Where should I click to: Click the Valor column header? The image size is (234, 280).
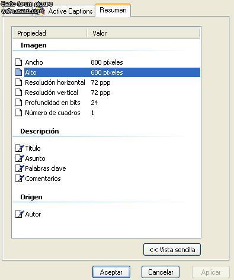click(x=143, y=33)
